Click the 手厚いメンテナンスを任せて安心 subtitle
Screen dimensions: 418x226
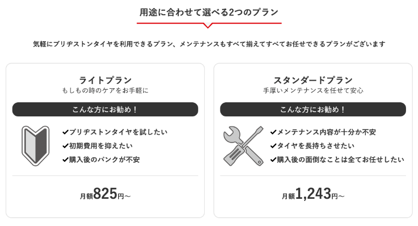coord(313,90)
